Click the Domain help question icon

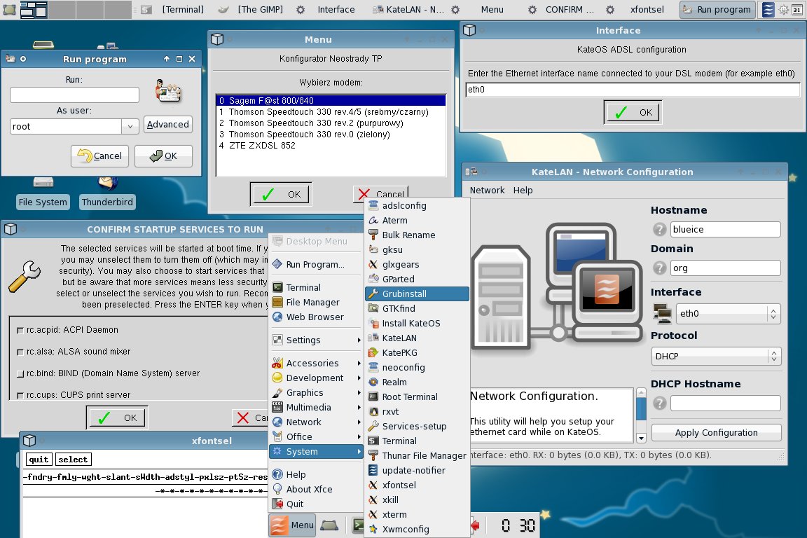coord(659,268)
